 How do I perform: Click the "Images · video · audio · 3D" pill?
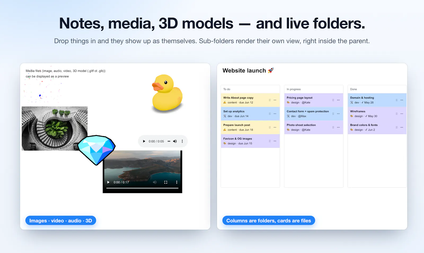(61, 221)
